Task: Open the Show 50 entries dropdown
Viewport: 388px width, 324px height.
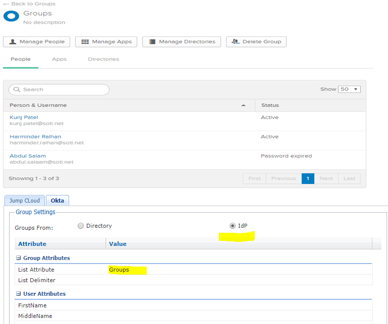Action: pos(349,89)
